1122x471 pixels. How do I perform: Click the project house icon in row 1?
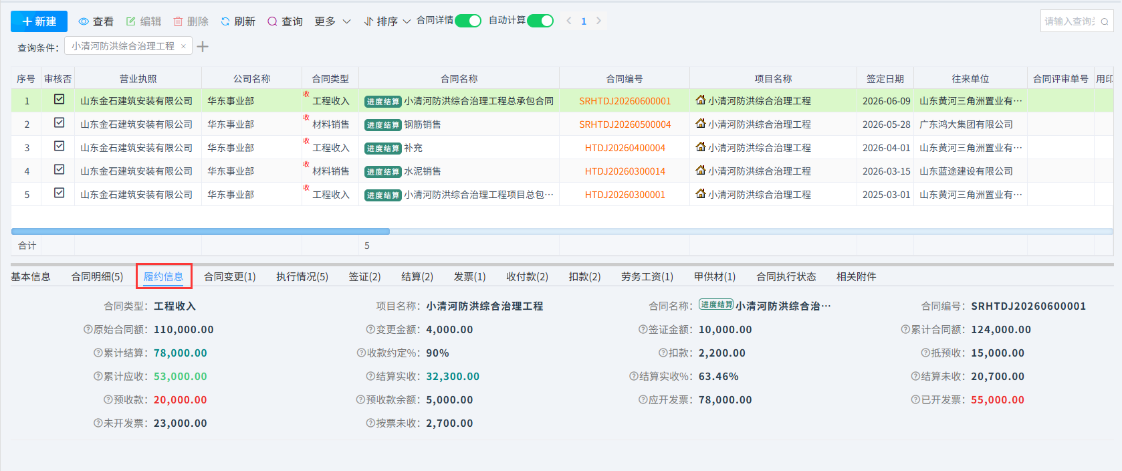point(701,100)
